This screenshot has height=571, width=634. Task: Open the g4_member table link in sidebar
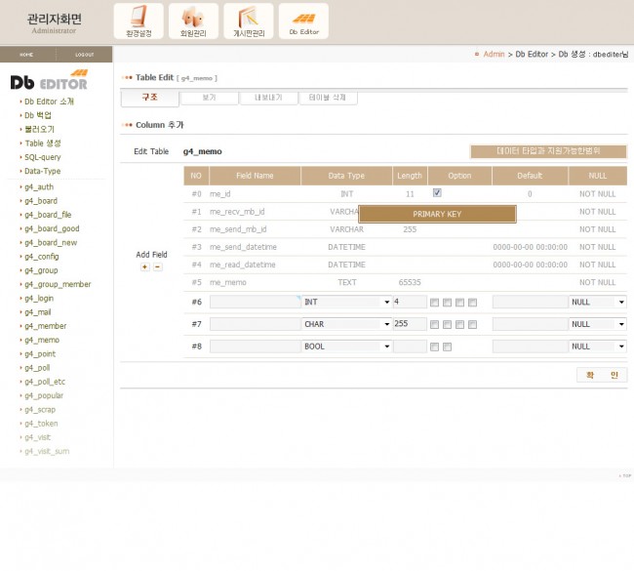[45, 326]
